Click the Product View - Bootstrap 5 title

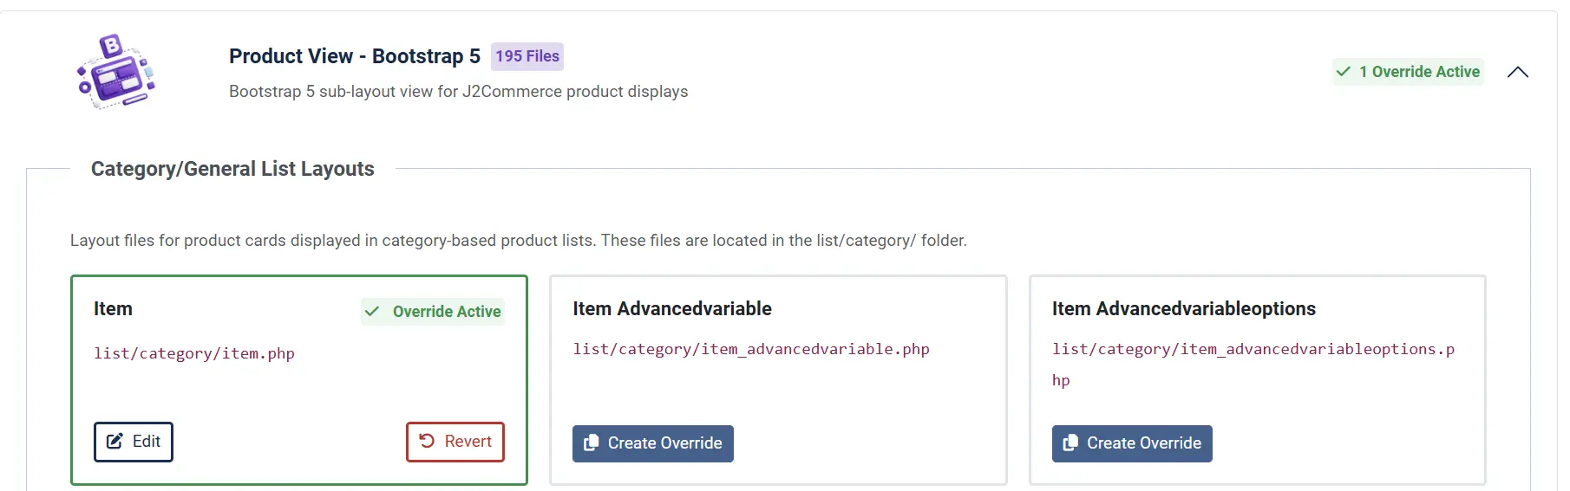click(x=355, y=56)
